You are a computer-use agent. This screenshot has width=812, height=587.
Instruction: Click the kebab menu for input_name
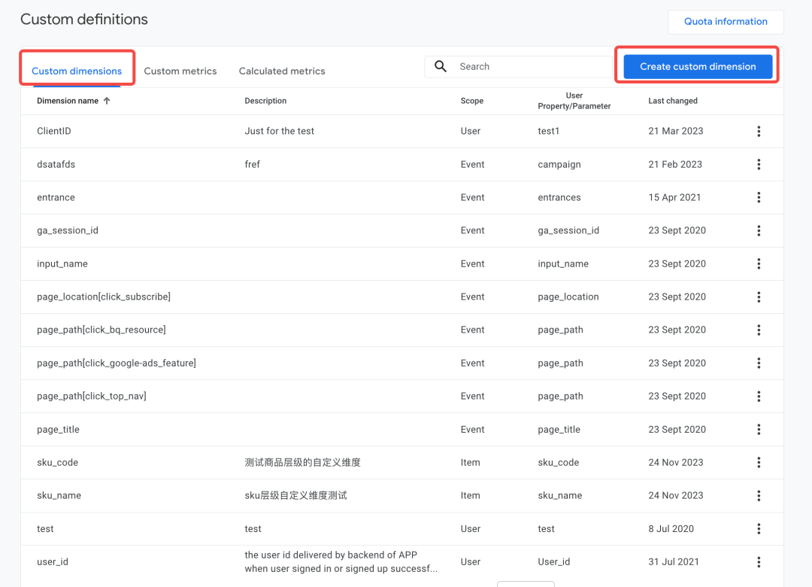point(759,264)
